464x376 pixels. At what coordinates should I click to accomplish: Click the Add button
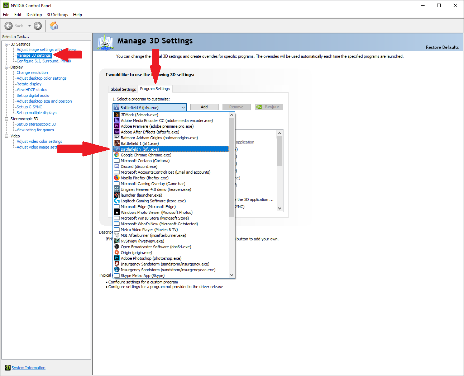pos(204,107)
